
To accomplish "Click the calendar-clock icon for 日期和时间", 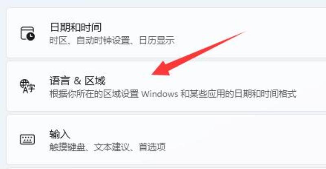I will (27, 33).
